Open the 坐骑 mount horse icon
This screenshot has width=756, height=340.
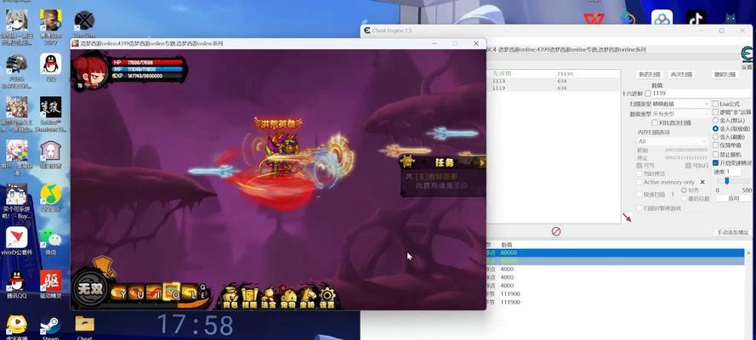(307, 297)
